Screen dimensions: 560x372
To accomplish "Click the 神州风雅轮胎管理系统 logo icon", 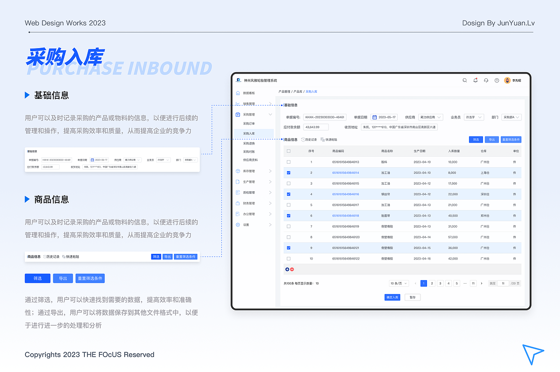I will click(x=238, y=80).
